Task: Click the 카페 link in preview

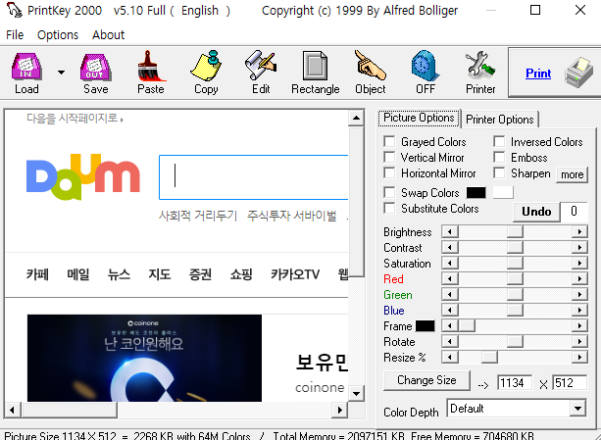Action: tap(37, 274)
